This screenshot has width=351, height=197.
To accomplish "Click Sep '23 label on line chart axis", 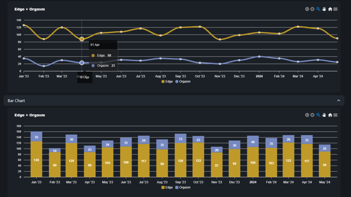I will coord(181,76).
